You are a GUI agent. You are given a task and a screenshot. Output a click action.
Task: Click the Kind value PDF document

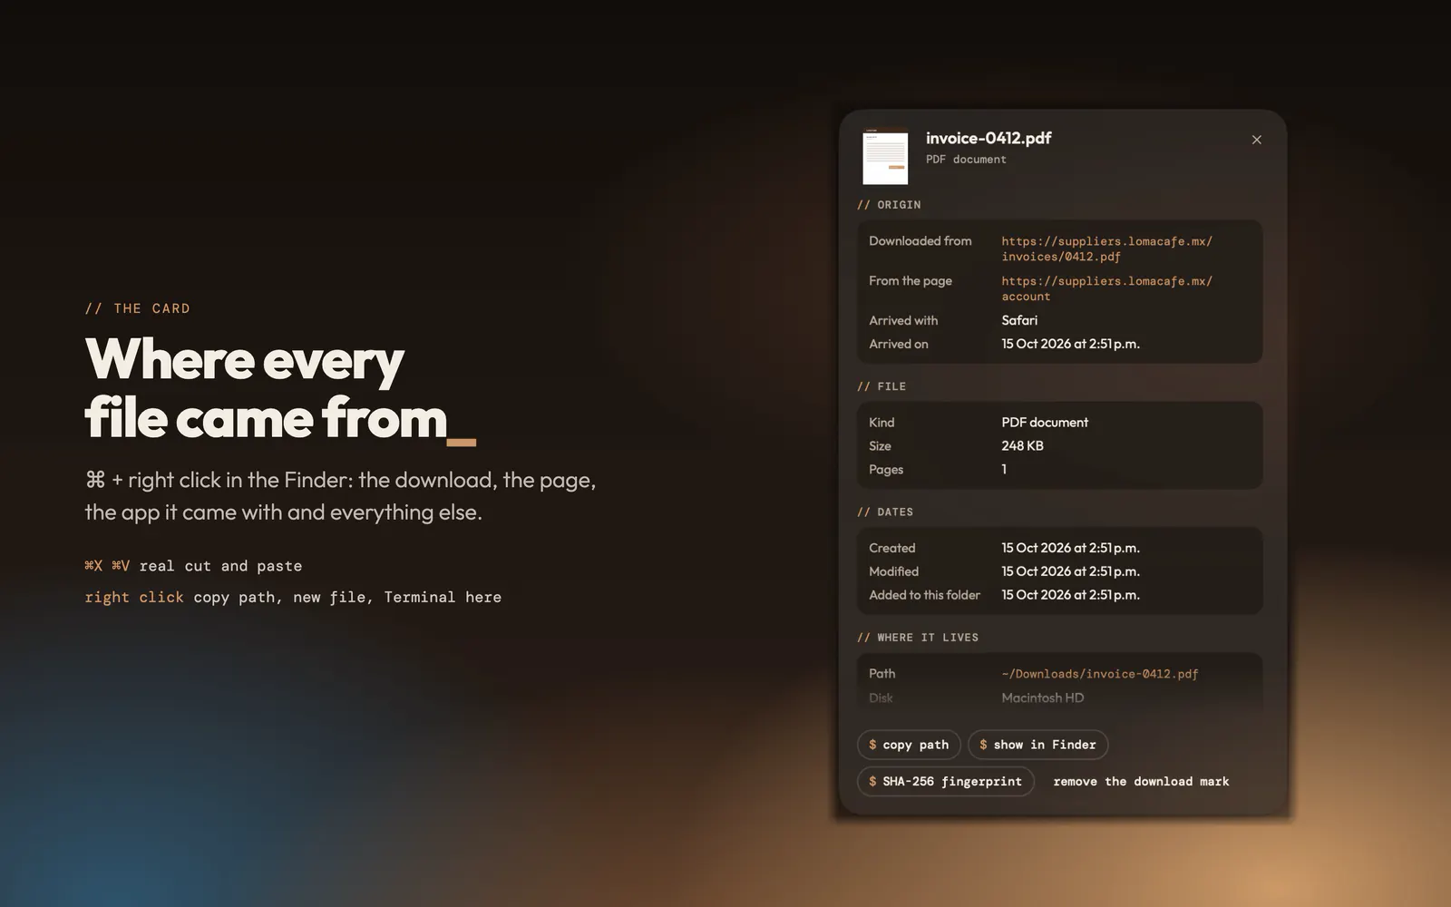[1045, 422]
